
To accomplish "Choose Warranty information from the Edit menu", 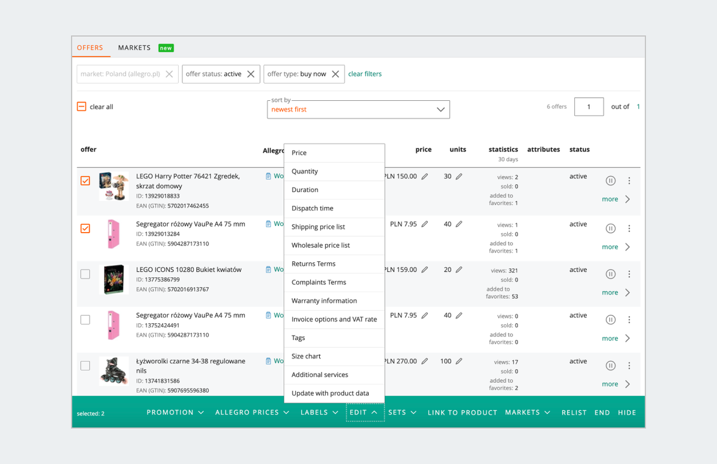I will tap(334, 301).
